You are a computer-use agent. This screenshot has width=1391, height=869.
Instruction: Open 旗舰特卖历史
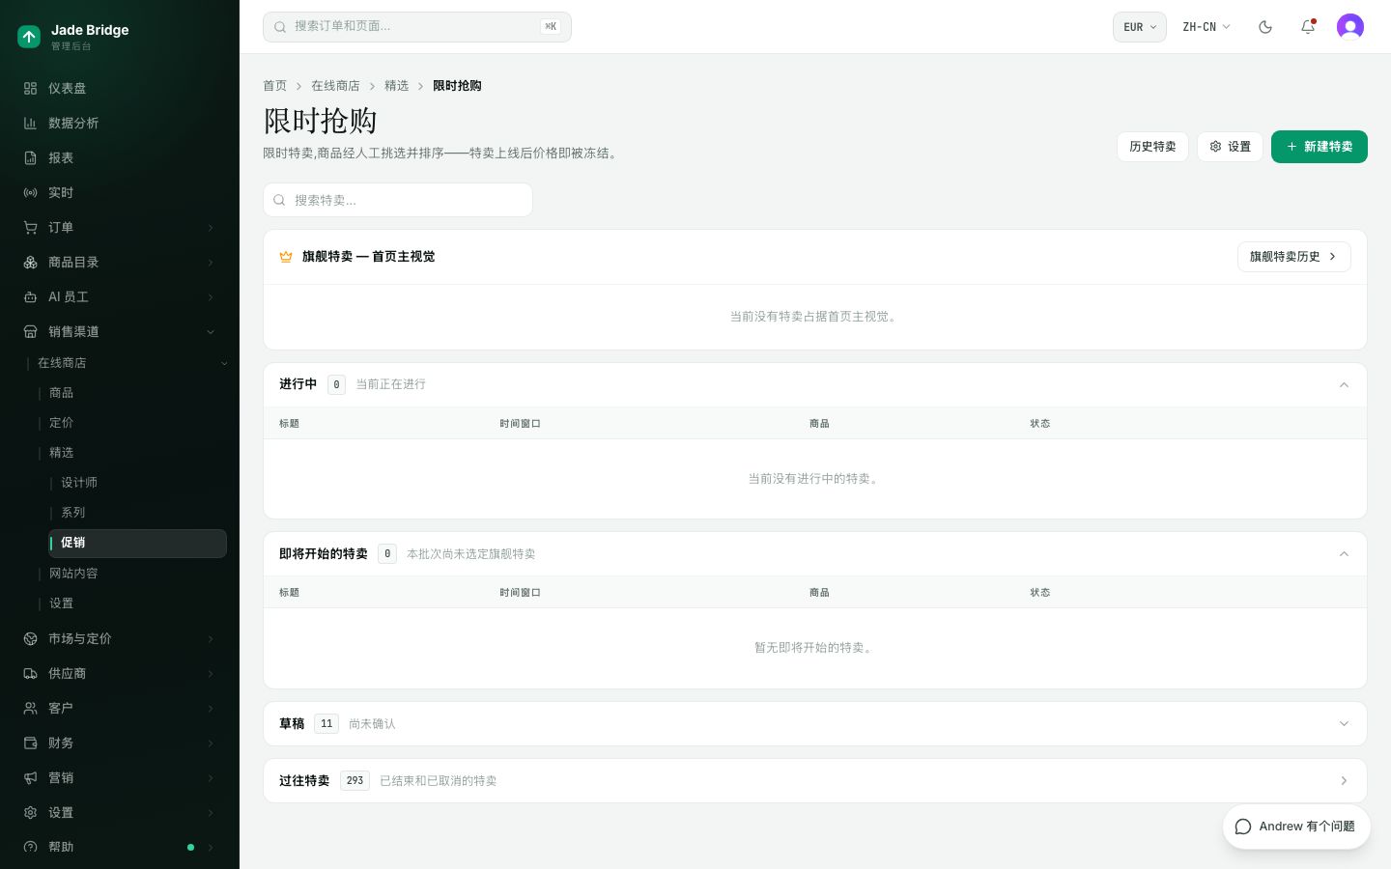click(1294, 257)
